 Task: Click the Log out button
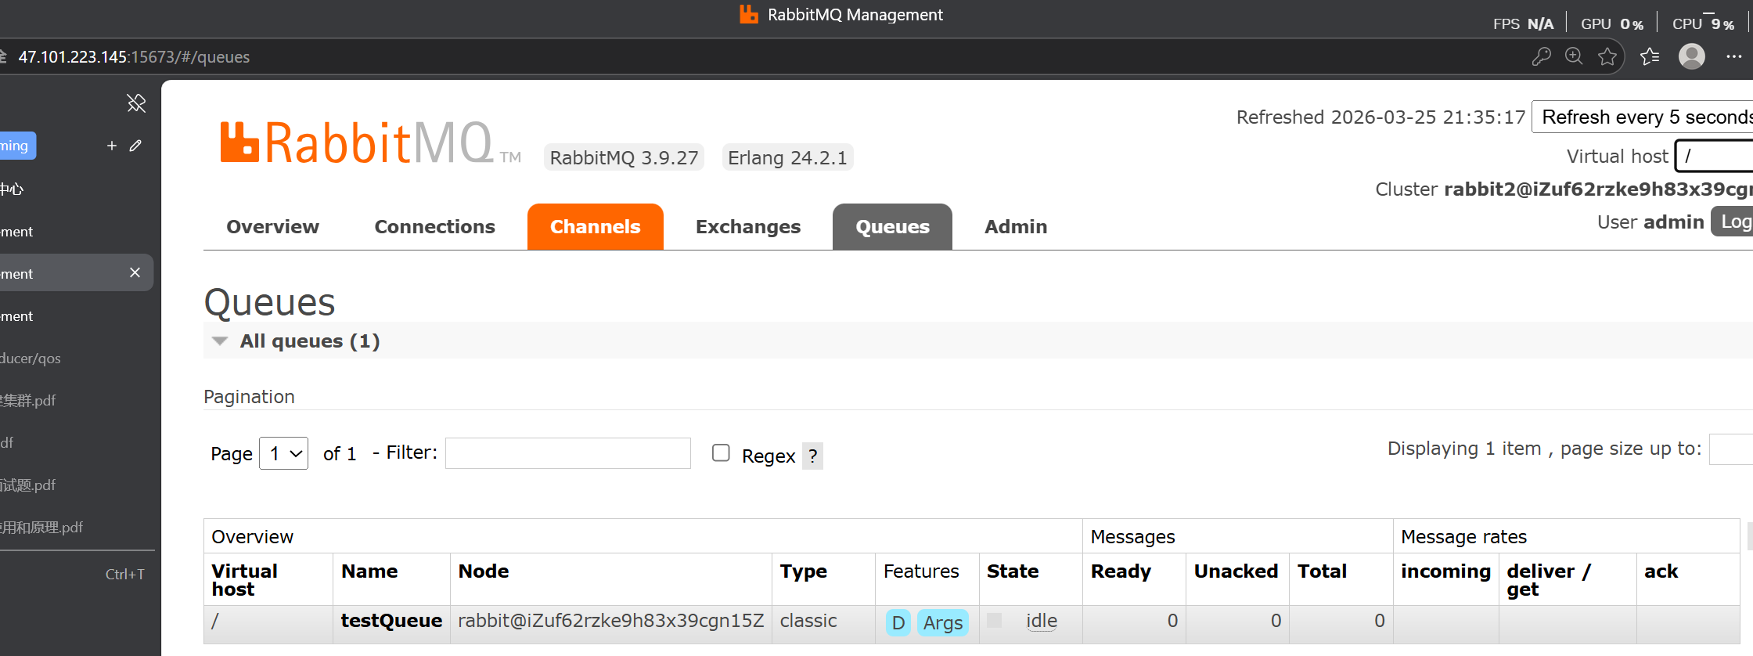[1733, 222]
